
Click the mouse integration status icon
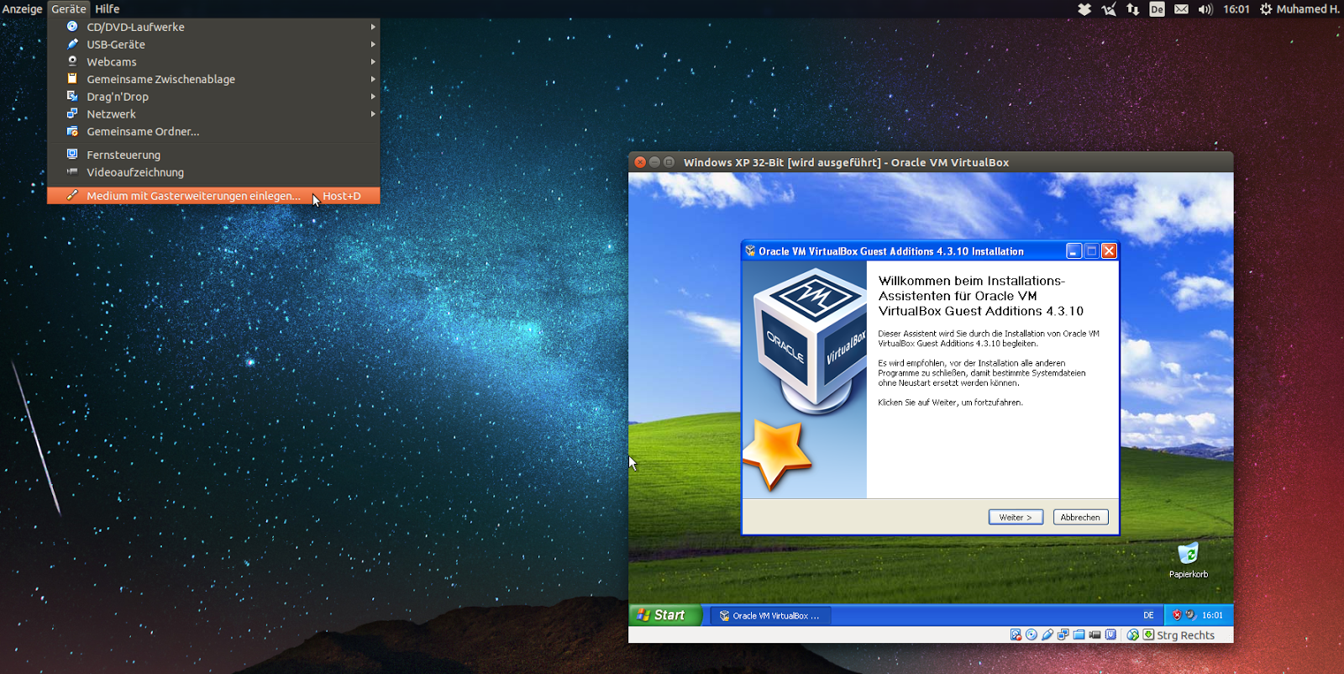click(x=1132, y=635)
